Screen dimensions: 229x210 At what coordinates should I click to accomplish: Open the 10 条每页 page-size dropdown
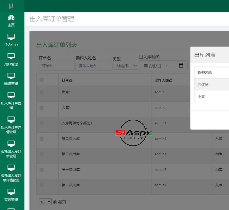[45, 202]
